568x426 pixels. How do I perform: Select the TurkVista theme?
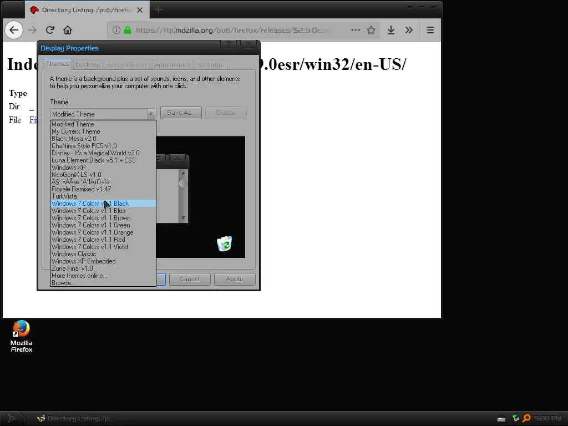pos(103,196)
